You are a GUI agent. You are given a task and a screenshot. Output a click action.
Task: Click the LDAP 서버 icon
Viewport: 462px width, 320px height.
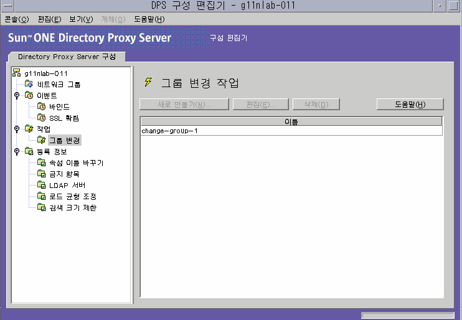point(42,185)
